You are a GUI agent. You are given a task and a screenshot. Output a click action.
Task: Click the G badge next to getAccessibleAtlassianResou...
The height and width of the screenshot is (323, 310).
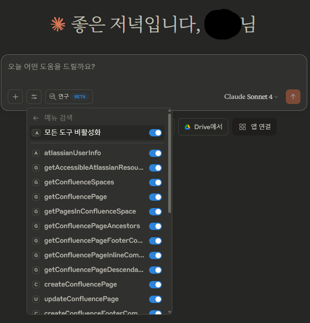pyautogui.click(x=36, y=168)
